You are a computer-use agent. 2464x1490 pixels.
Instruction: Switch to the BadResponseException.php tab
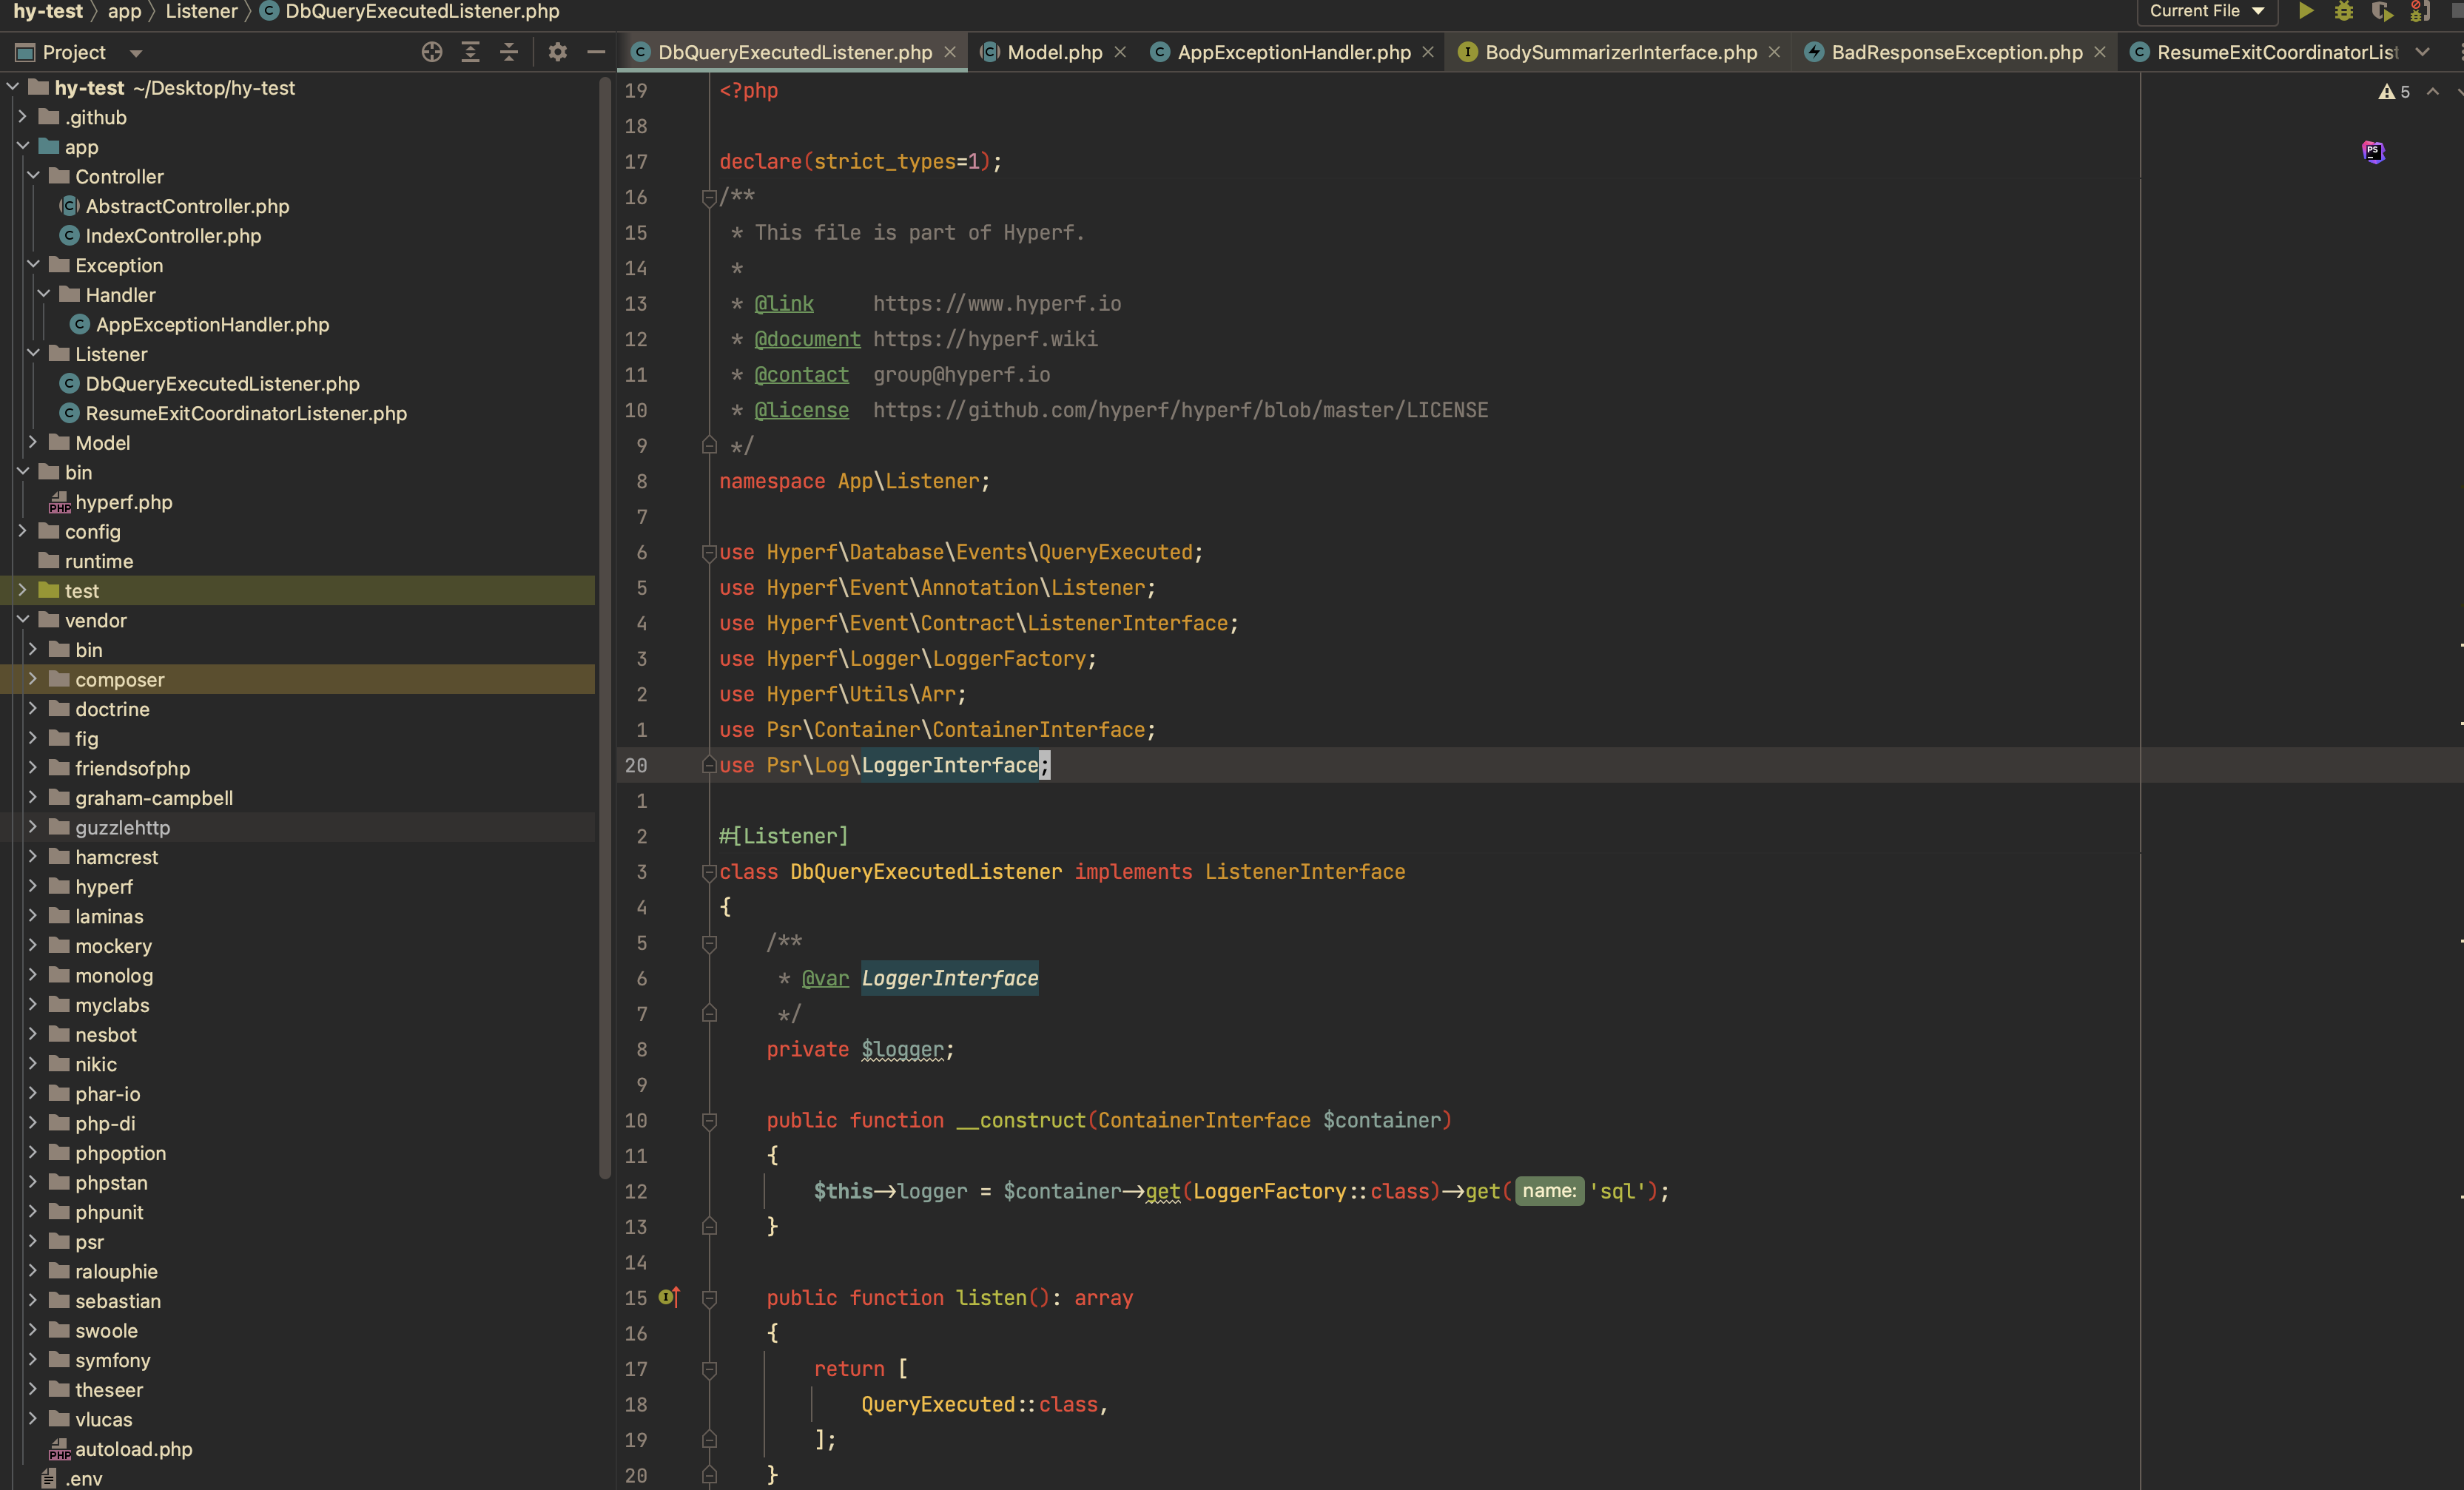pos(1956,52)
